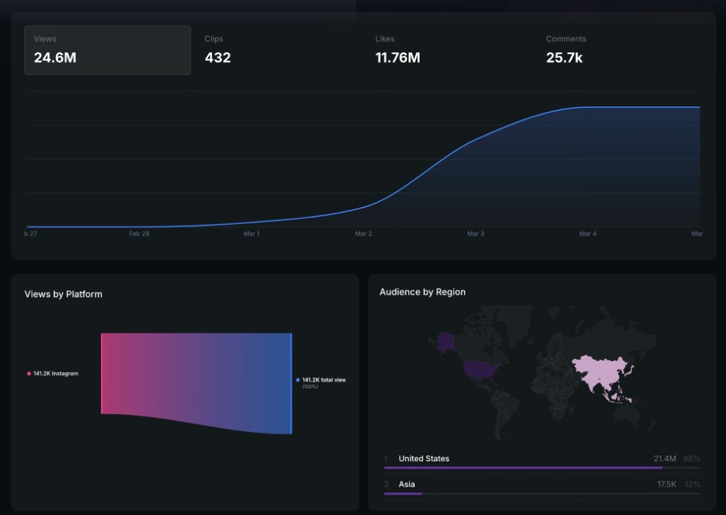This screenshot has width=726, height=515.
Task: Select the Views metric card
Action: [107, 50]
